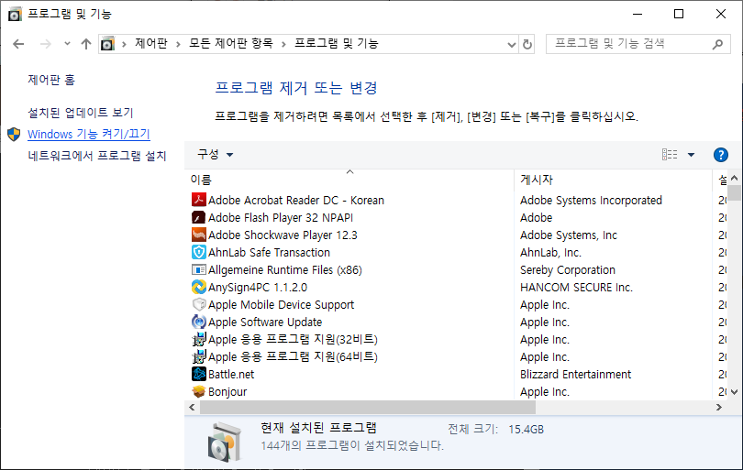Click the AnySign4PC 1.1.2.0 icon
743x470 pixels.
point(198,287)
